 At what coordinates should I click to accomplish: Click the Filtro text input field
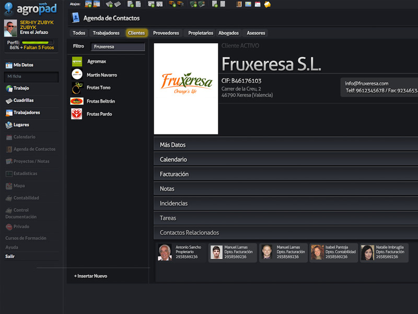click(118, 47)
